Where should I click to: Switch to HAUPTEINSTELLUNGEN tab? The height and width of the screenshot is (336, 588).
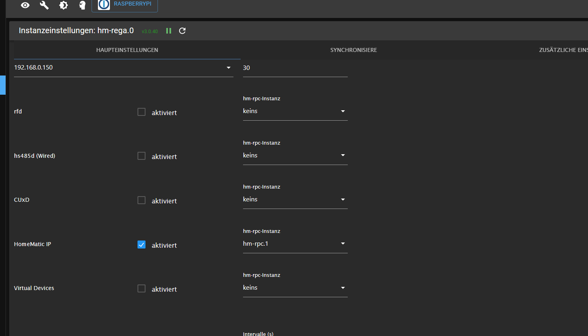[x=127, y=50]
